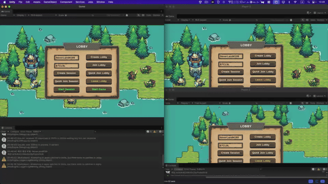The image size is (328, 184).
Task: Open the Clear options arrow in main Console
Action: [x=8, y=132]
